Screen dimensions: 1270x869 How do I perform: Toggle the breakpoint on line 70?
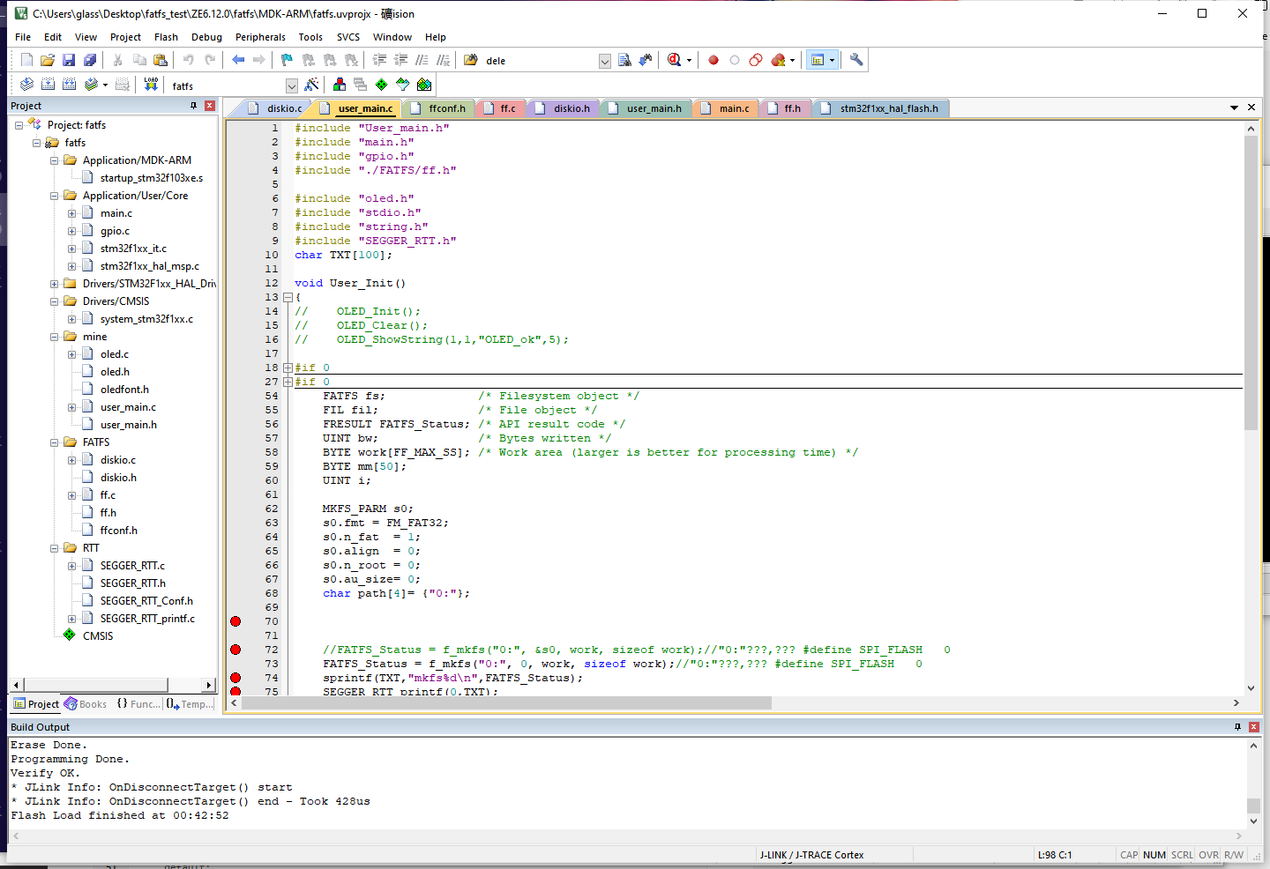point(235,621)
